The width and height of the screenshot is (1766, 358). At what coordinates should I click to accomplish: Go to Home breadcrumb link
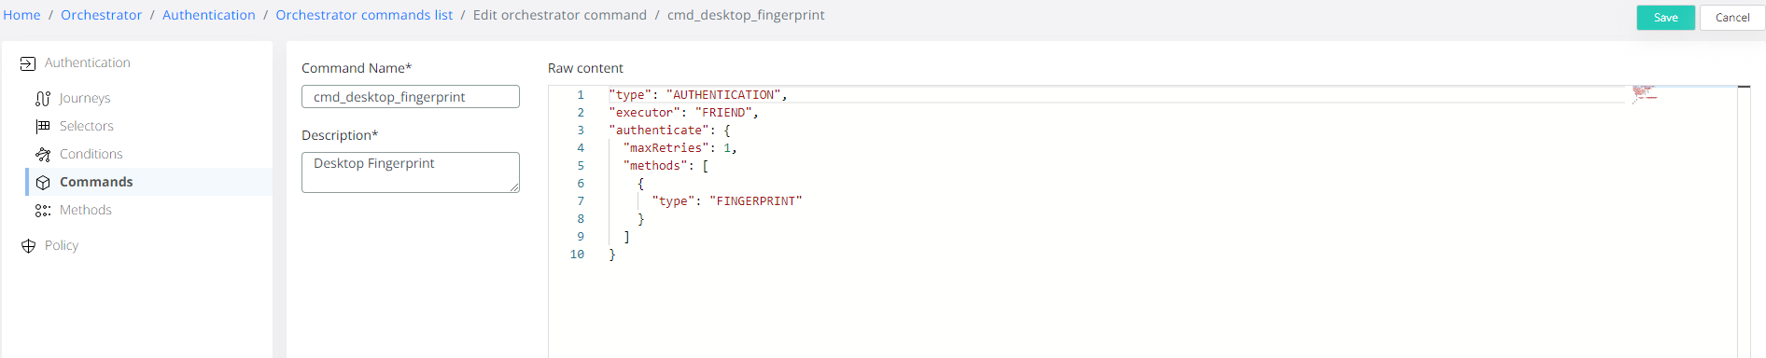click(21, 15)
